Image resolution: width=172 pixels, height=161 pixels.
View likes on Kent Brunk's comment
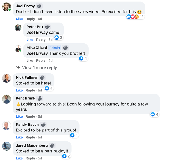pyautogui.click(x=154, y=114)
